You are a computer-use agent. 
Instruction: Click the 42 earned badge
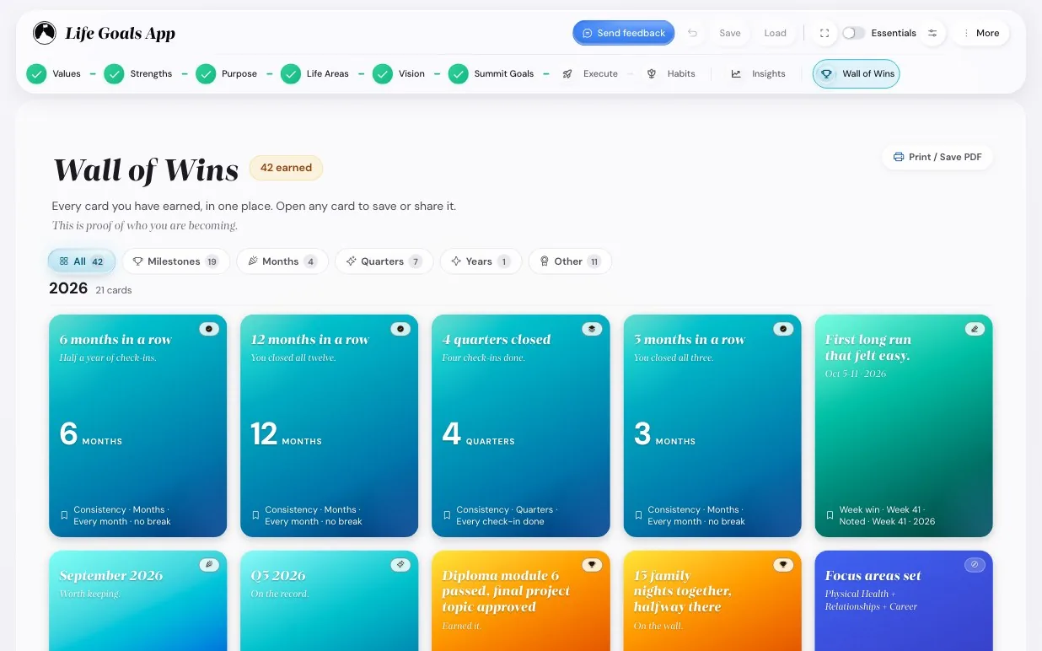[286, 168]
